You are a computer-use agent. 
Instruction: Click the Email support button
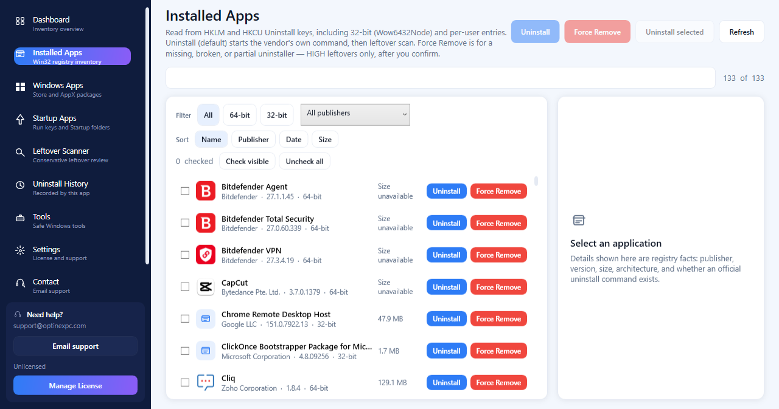click(75, 346)
